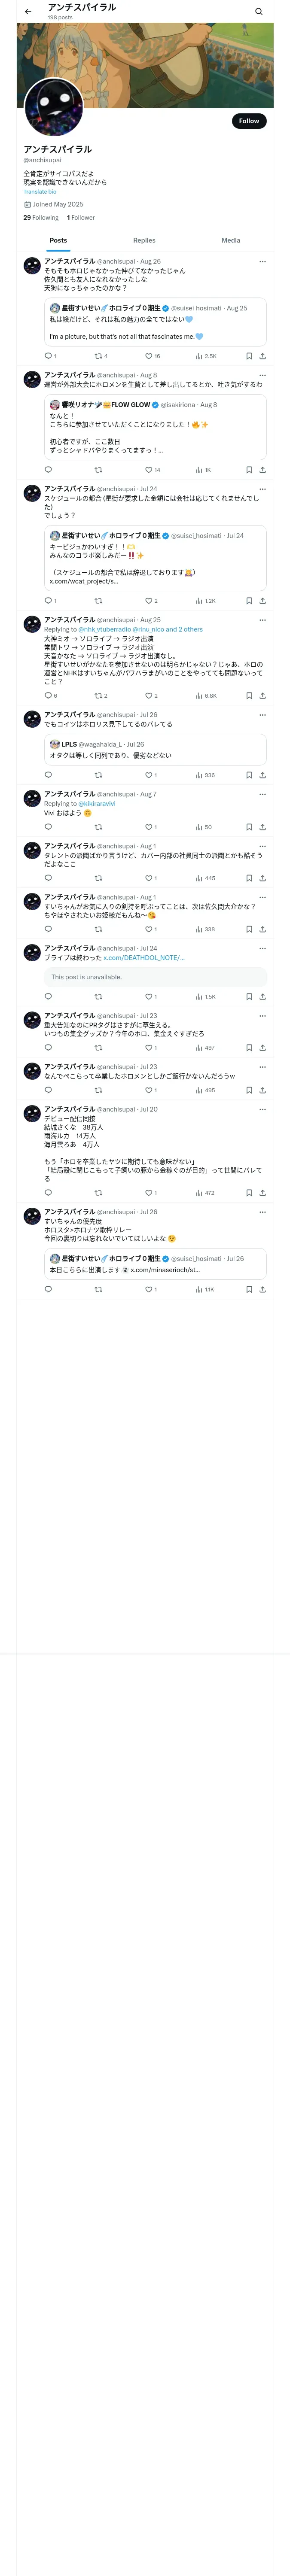Screen dimensions: 290x2576
Task: Open more options on Jul 24 post
Action: tap(263, 489)
